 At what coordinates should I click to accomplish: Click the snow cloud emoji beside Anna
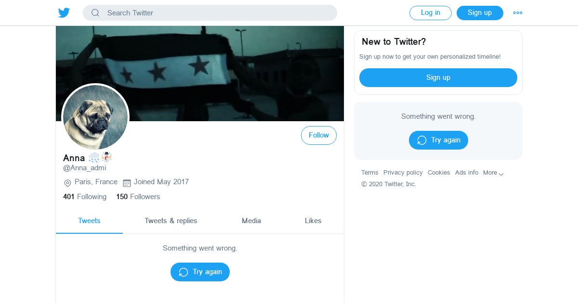pyautogui.click(x=94, y=157)
